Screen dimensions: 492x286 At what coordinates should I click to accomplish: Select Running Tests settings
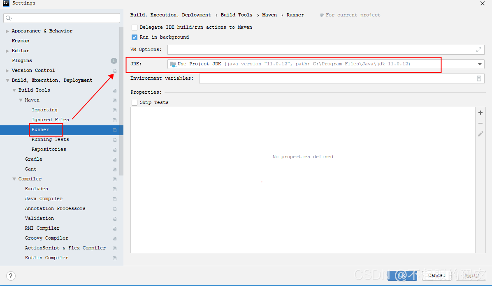point(50,140)
